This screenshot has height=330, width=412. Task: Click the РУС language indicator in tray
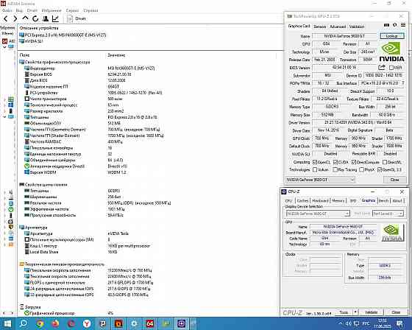366,323
